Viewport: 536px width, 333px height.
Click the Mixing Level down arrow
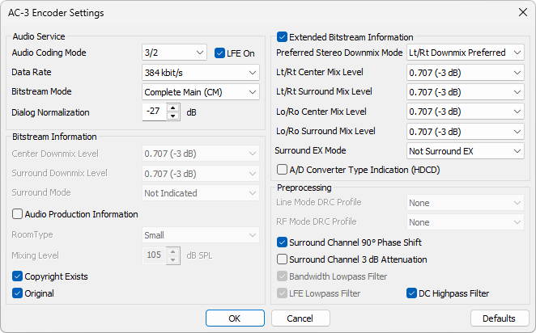(x=173, y=260)
